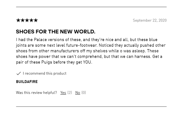Click the recommend checkmark icon

coord(19,74)
